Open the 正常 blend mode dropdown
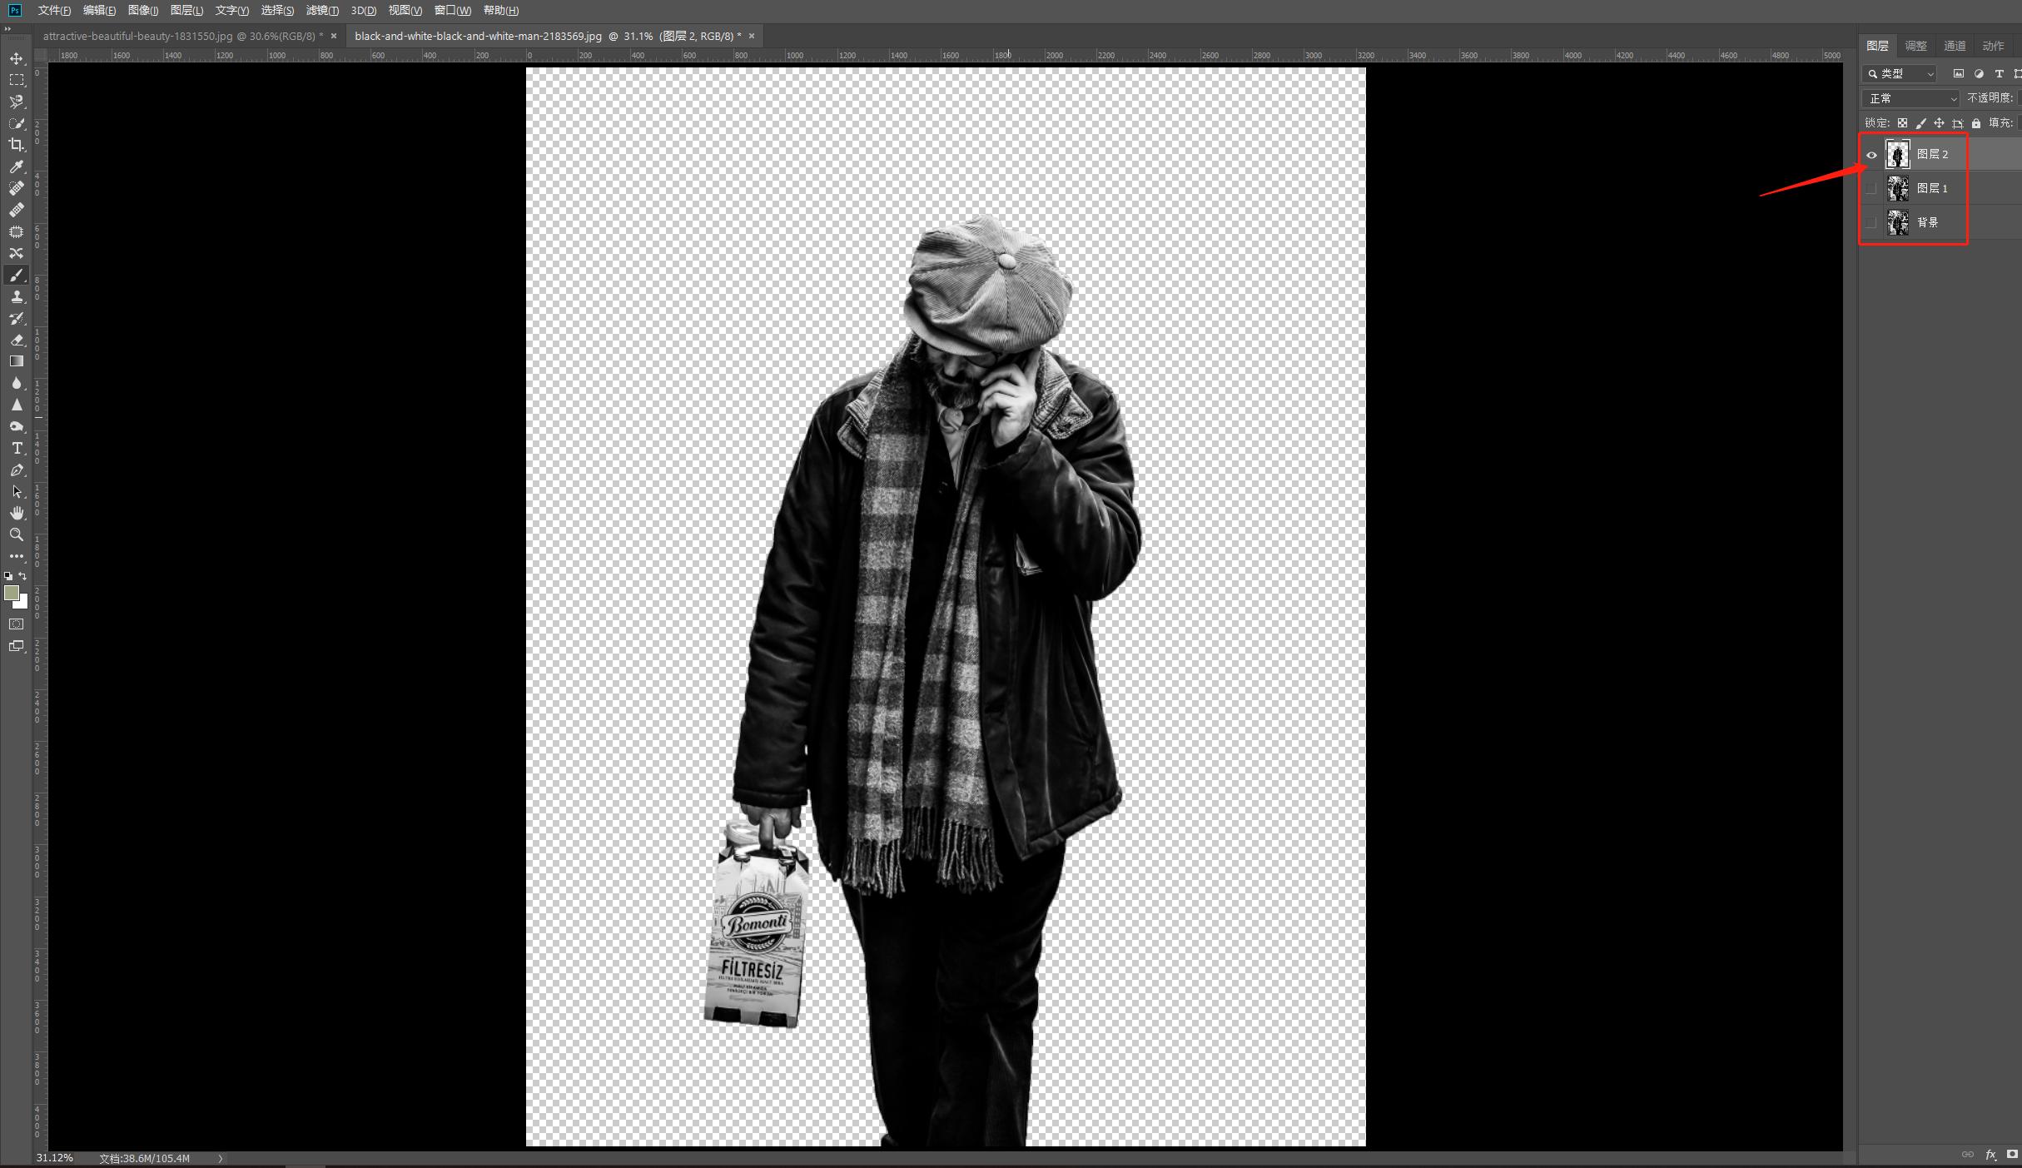 click(1911, 98)
